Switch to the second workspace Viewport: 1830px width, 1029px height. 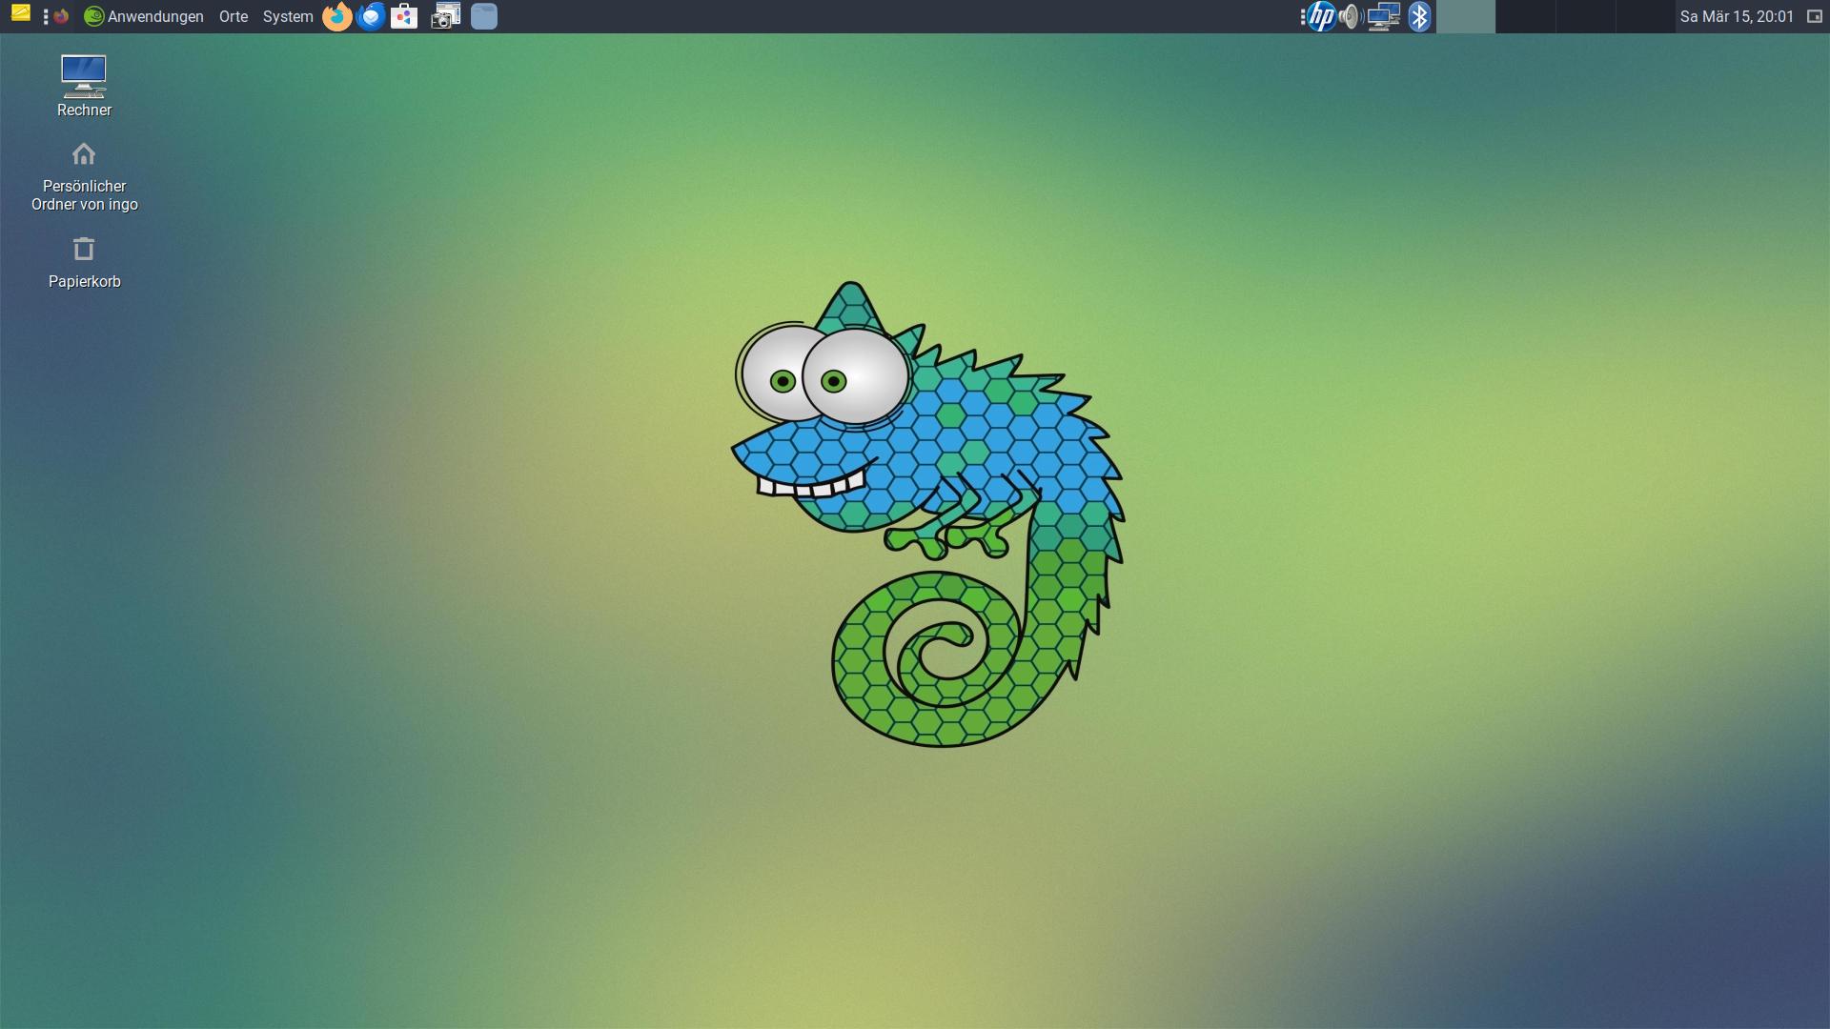point(1525,16)
